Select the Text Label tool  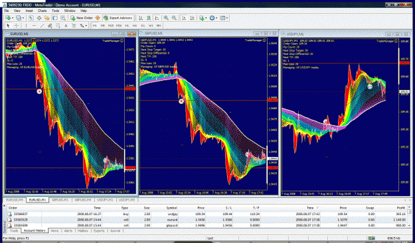[74, 26]
